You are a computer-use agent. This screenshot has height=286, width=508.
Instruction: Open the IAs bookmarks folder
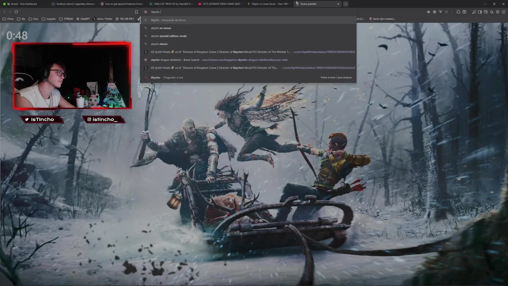click(x=21, y=19)
